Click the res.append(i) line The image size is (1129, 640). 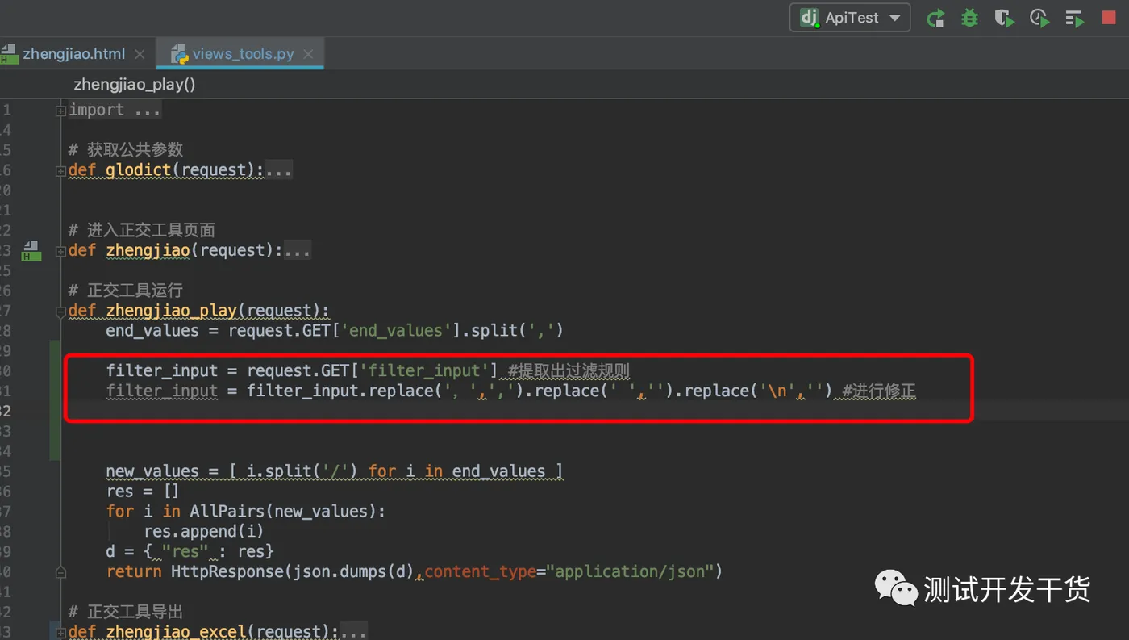204,531
